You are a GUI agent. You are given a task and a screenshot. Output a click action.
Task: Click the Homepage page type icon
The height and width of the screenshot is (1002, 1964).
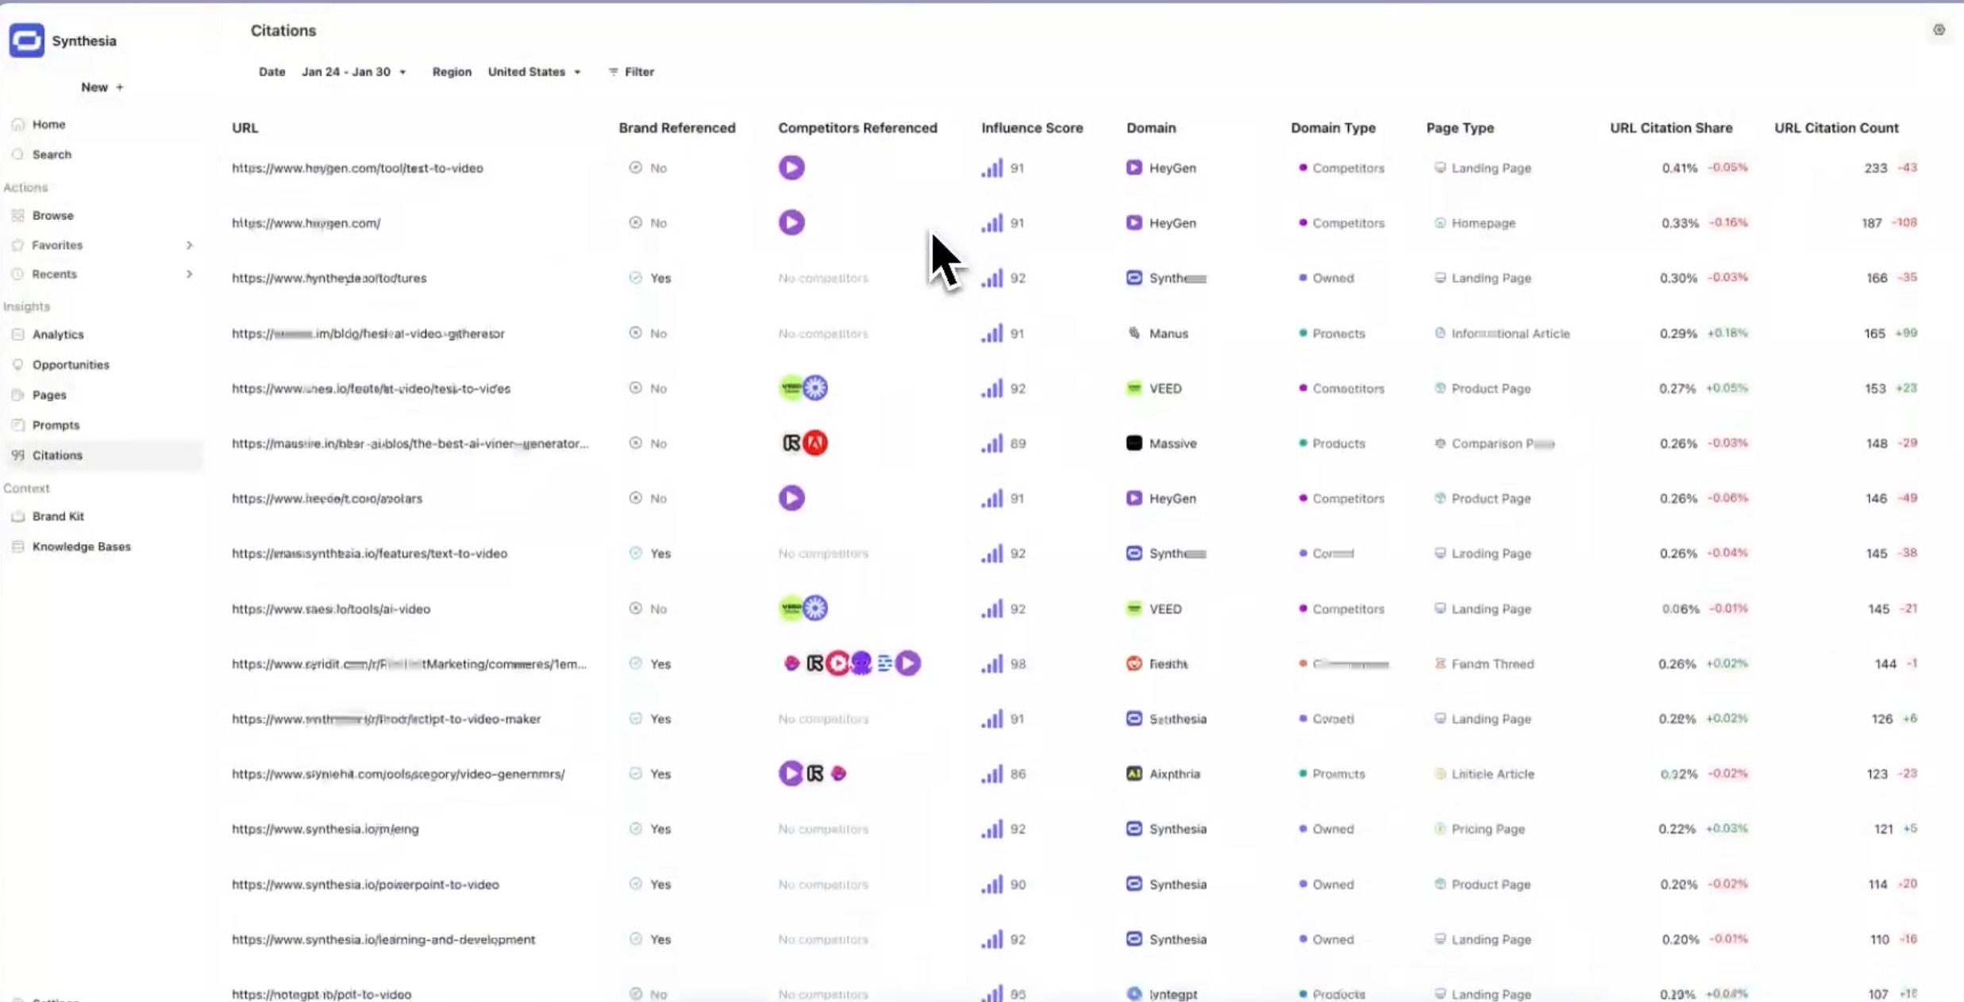pyautogui.click(x=1439, y=223)
